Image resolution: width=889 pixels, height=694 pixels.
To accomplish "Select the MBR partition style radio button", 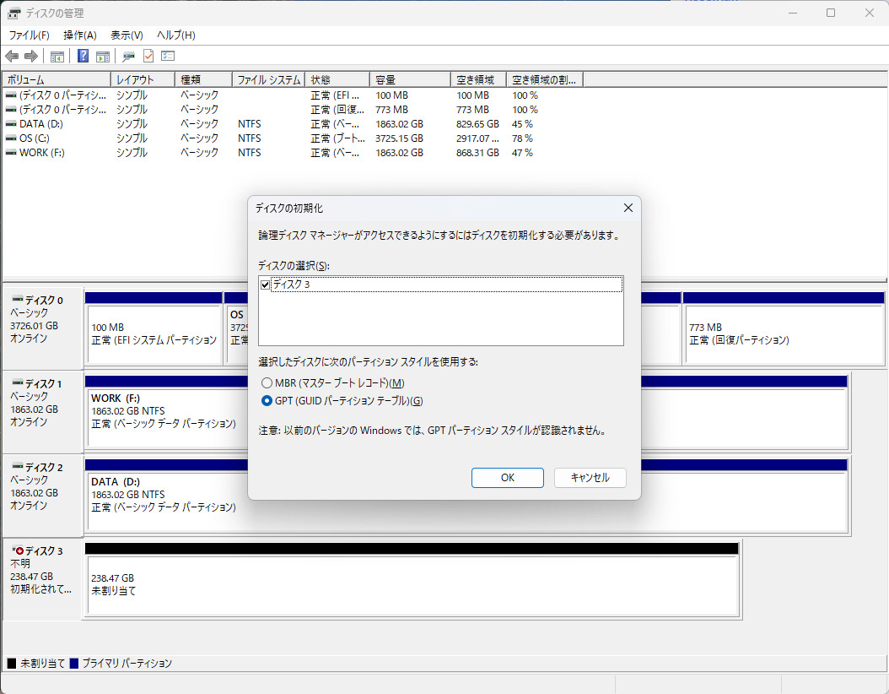I will 267,382.
